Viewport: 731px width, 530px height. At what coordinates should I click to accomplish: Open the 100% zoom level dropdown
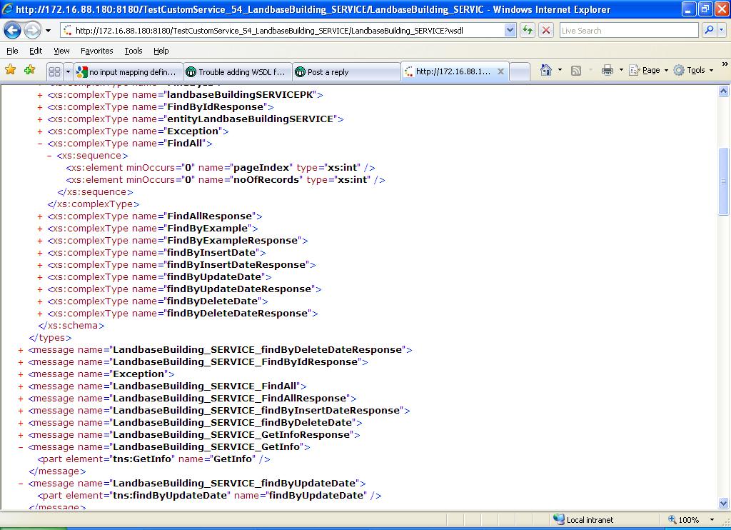tap(712, 520)
